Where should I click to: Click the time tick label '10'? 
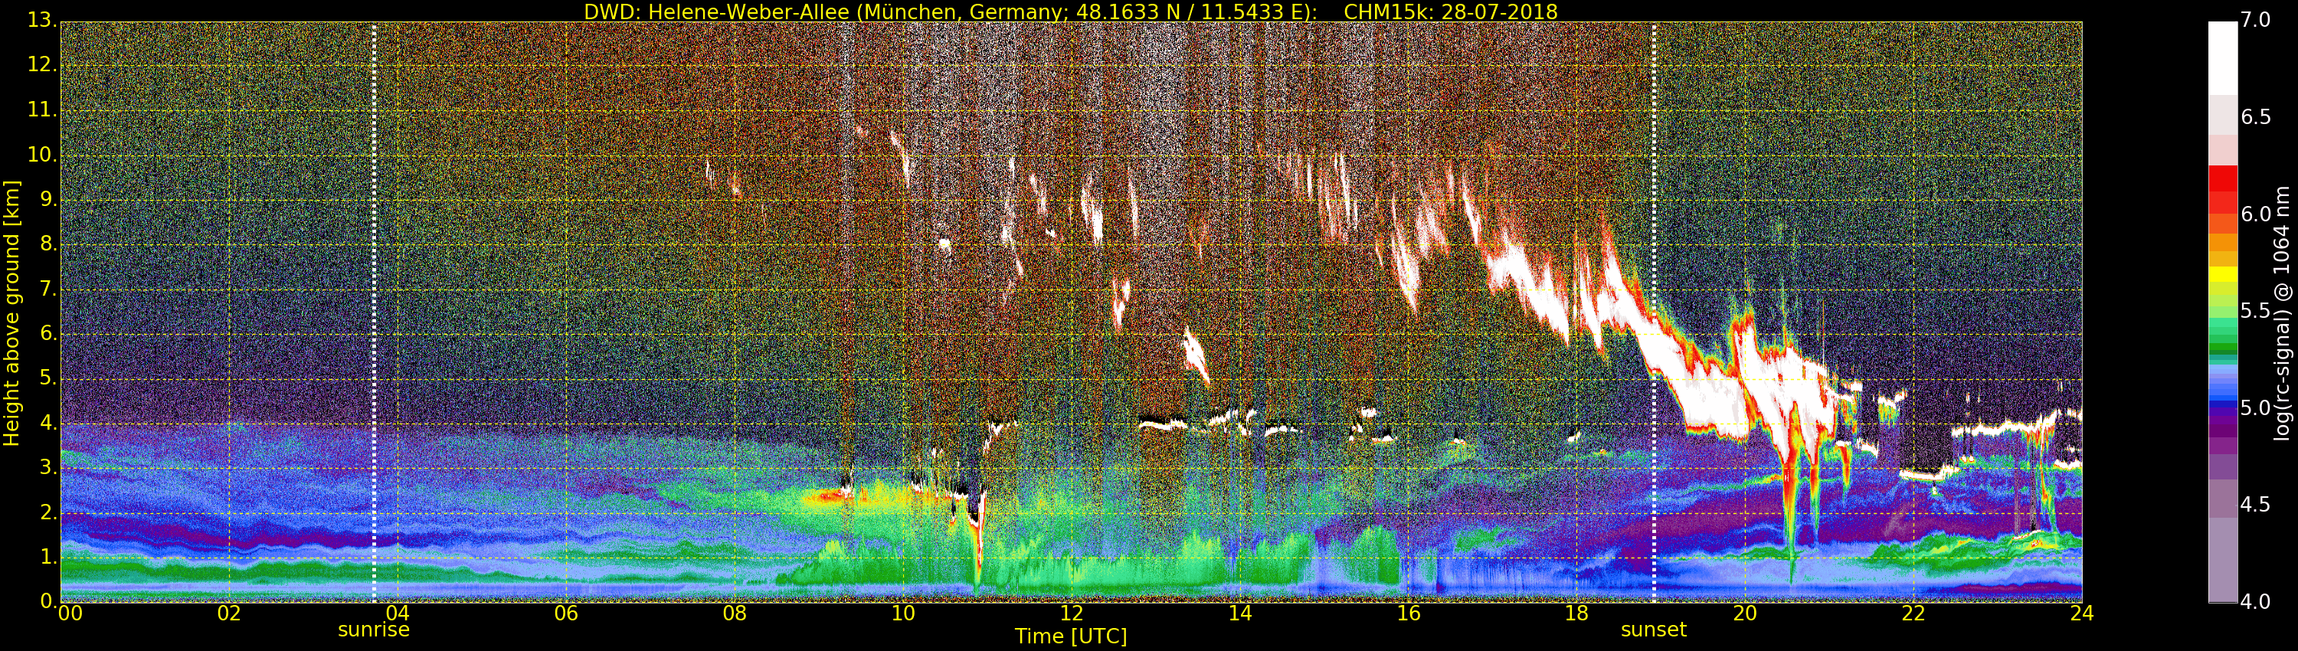pyautogui.click(x=903, y=613)
